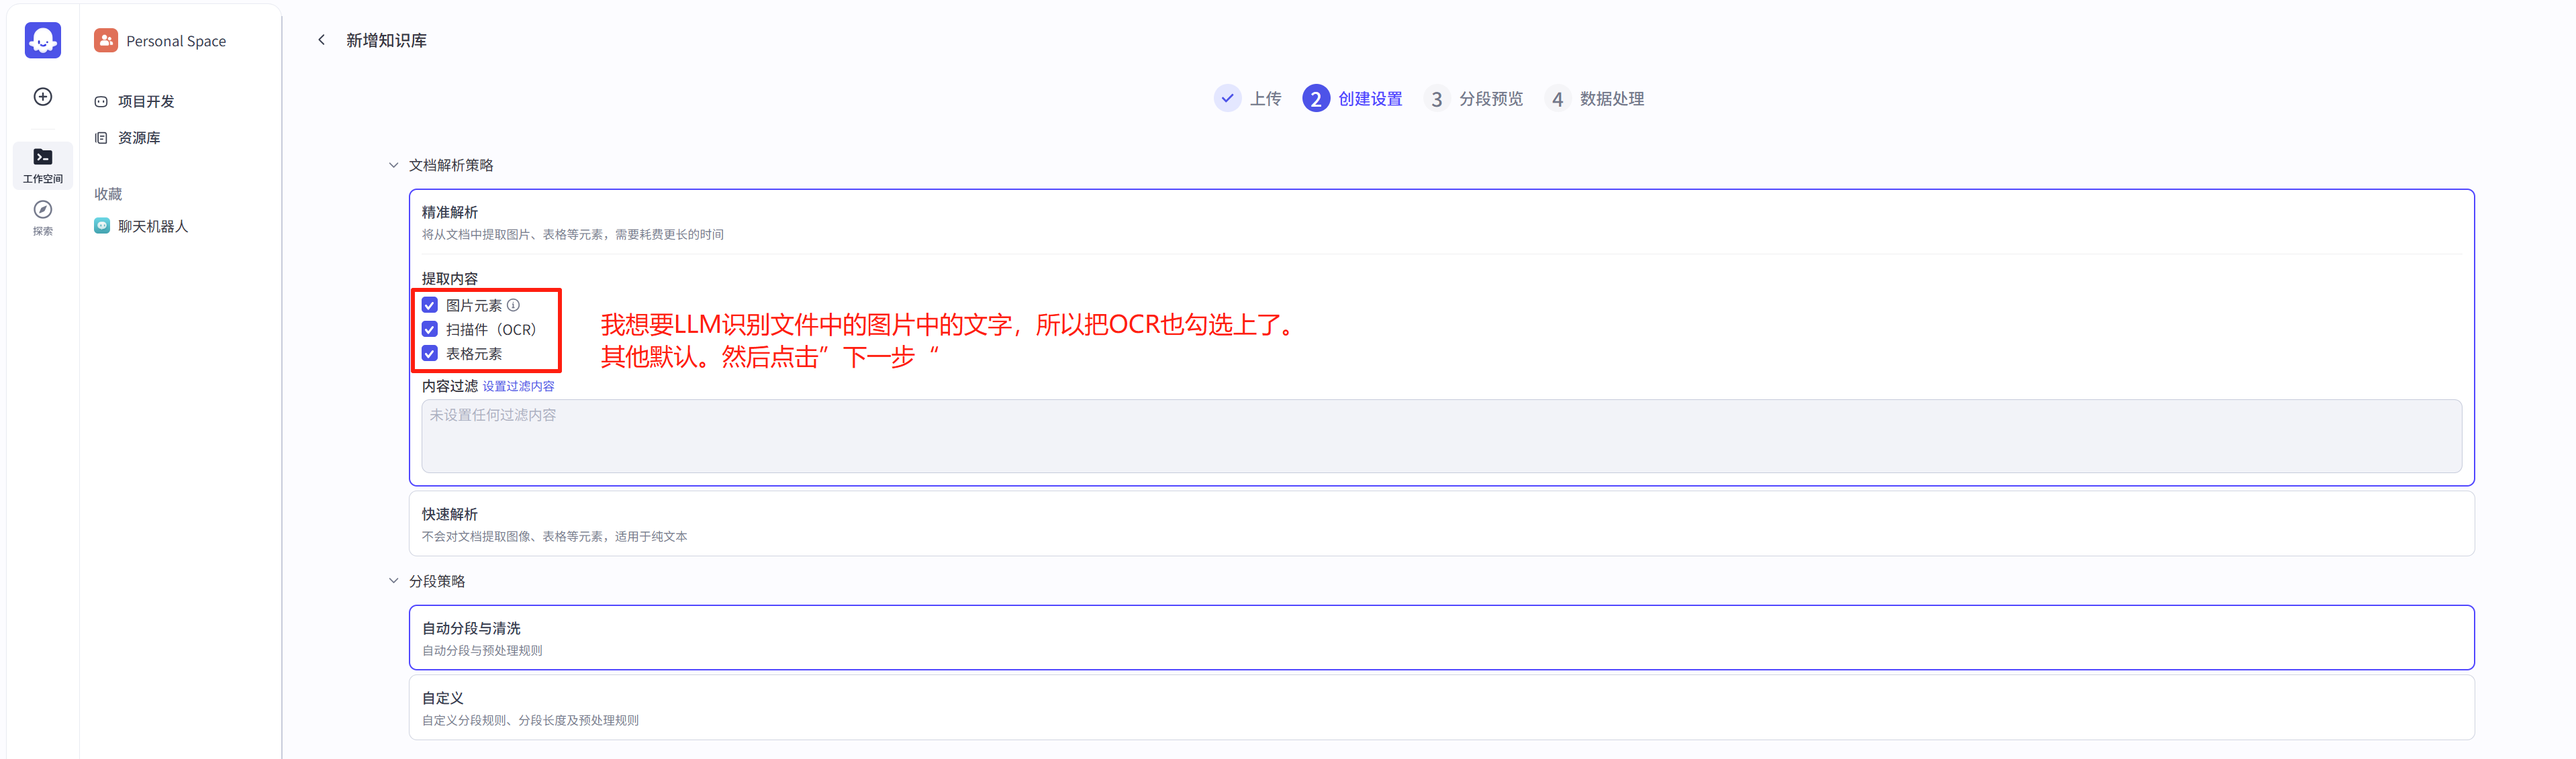Image resolution: width=2576 pixels, height=759 pixels.
Task: Click the content filter text box
Action: [1440, 436]
